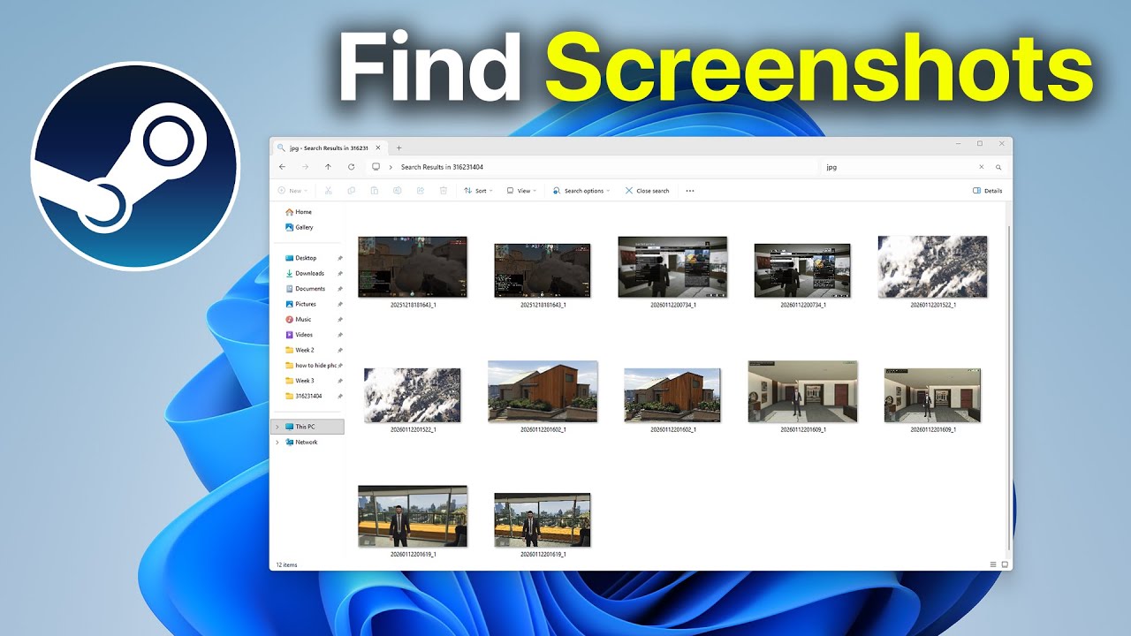Click the Copy icon in the toolbar

pos(351,191)
